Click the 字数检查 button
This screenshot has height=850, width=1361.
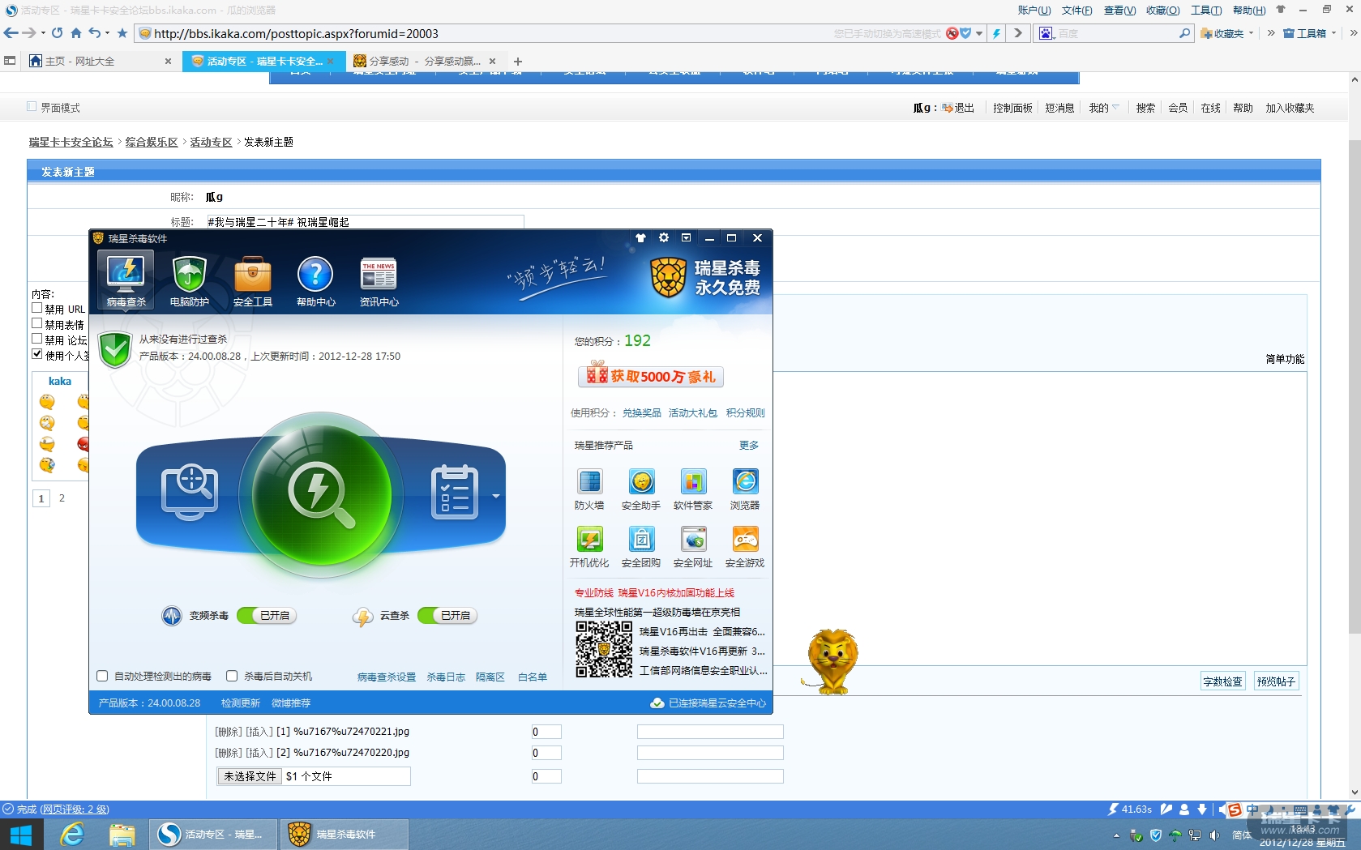coord(1222,681)
